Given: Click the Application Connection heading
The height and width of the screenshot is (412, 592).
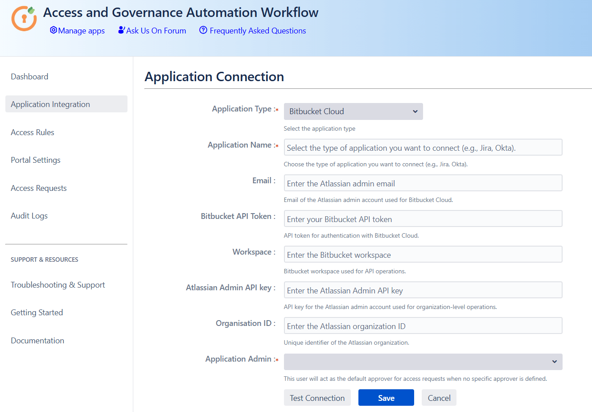Looking at the screenshot, I should [214, 77].
